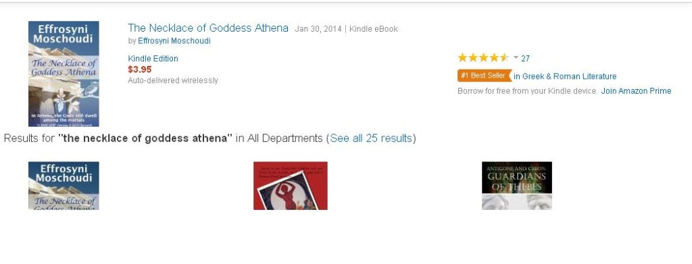Open the red book cover thumbnail
This screenshot has height=264, width=692.
point(291,186)
